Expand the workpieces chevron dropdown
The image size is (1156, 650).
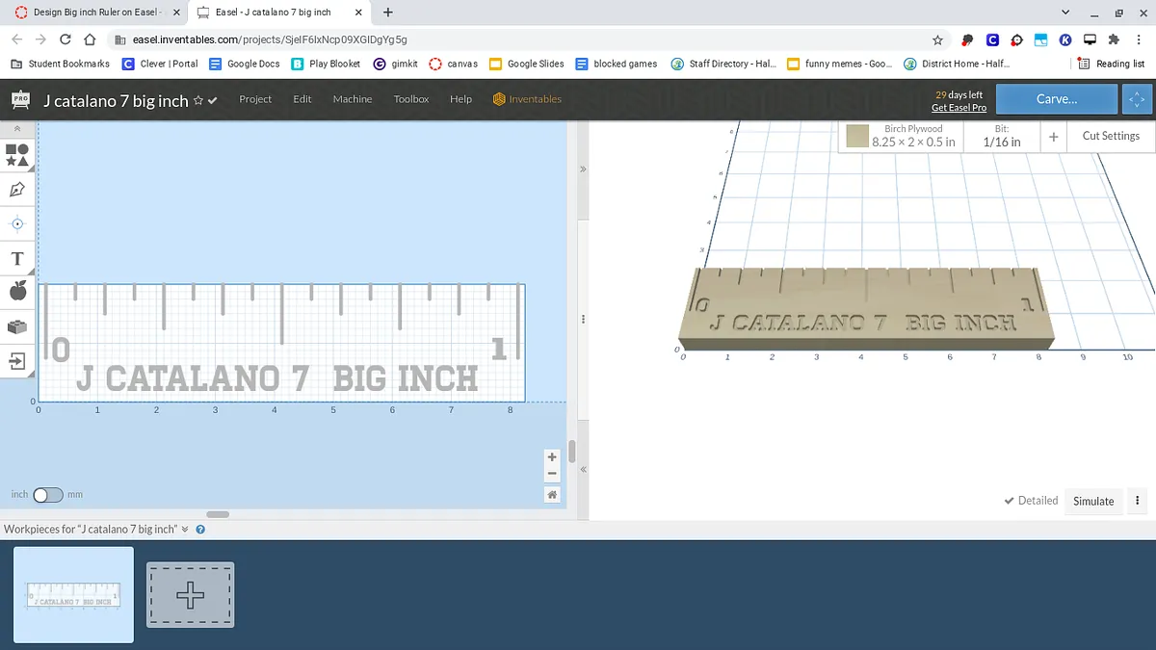[185, 530]
